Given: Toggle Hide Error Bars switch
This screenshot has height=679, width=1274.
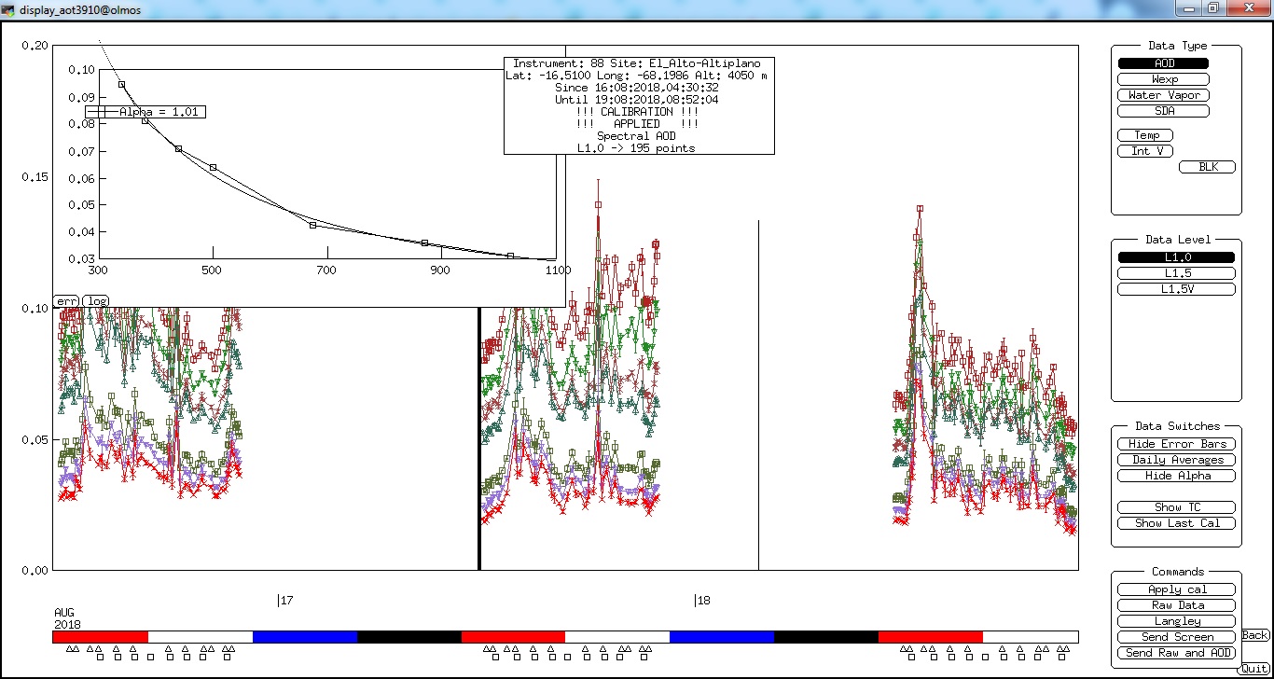Looking at the screenshot, I should point(1177,444).
